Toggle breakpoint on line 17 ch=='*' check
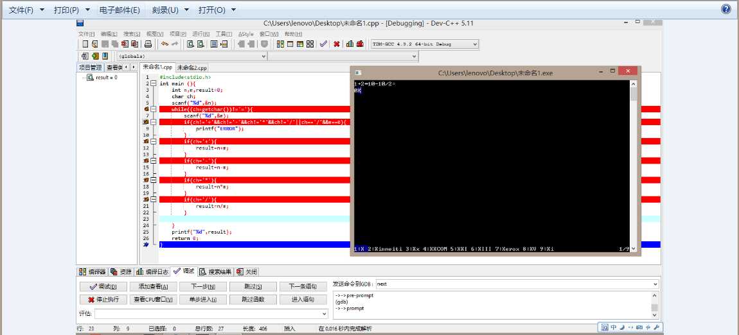Viewport: 739px width, 335px height. [x=147, y=180]
